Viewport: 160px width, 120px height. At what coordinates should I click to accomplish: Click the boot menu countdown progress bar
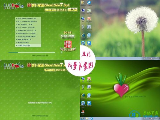[x=32, y=52]
